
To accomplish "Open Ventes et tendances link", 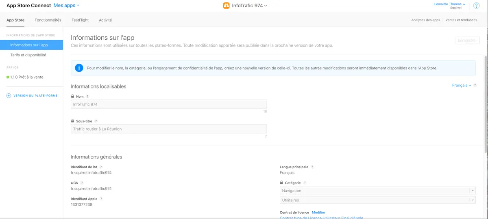I will click(462, 20).
